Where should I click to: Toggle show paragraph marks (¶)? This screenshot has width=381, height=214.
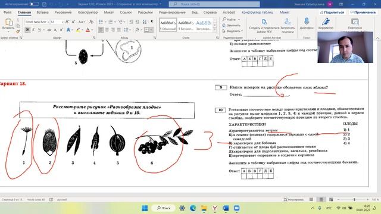point(152,22)
